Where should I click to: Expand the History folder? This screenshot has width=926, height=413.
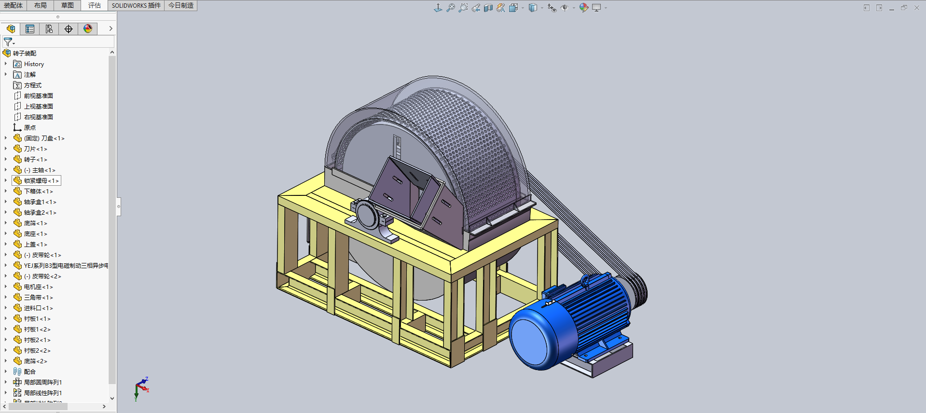(6, 64)
